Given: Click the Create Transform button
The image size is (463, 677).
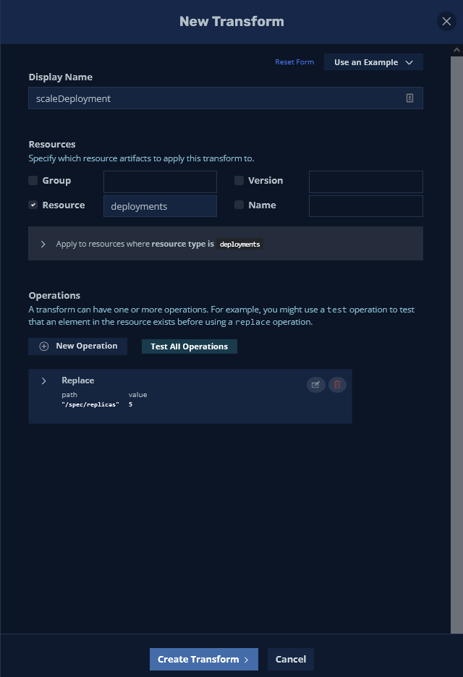Looking at the screenshot, I should click(203, 660).
